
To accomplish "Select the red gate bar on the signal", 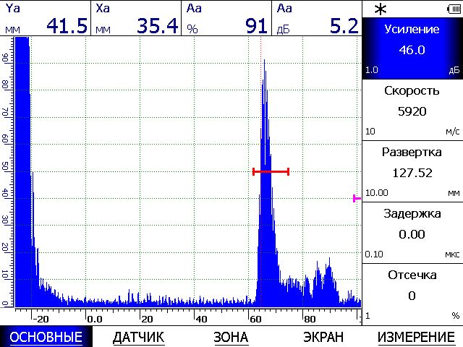I will (x=271, y=171).
